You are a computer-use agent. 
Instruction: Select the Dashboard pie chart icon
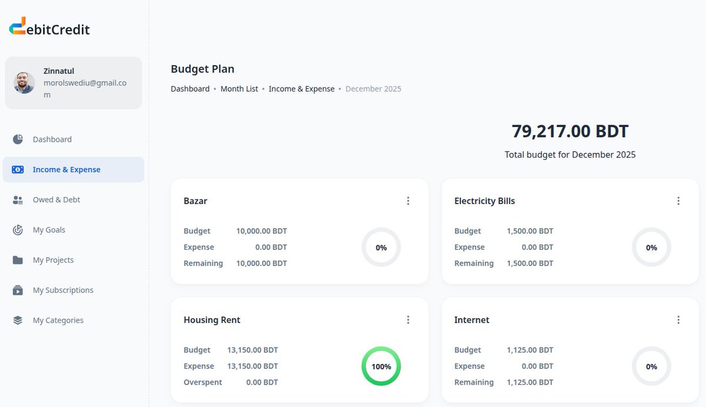point(18,139)
